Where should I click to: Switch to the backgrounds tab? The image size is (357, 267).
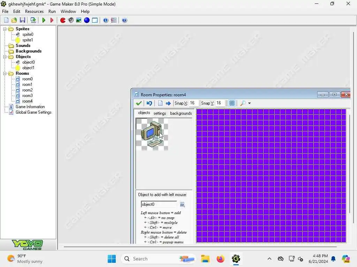[181, 113]
